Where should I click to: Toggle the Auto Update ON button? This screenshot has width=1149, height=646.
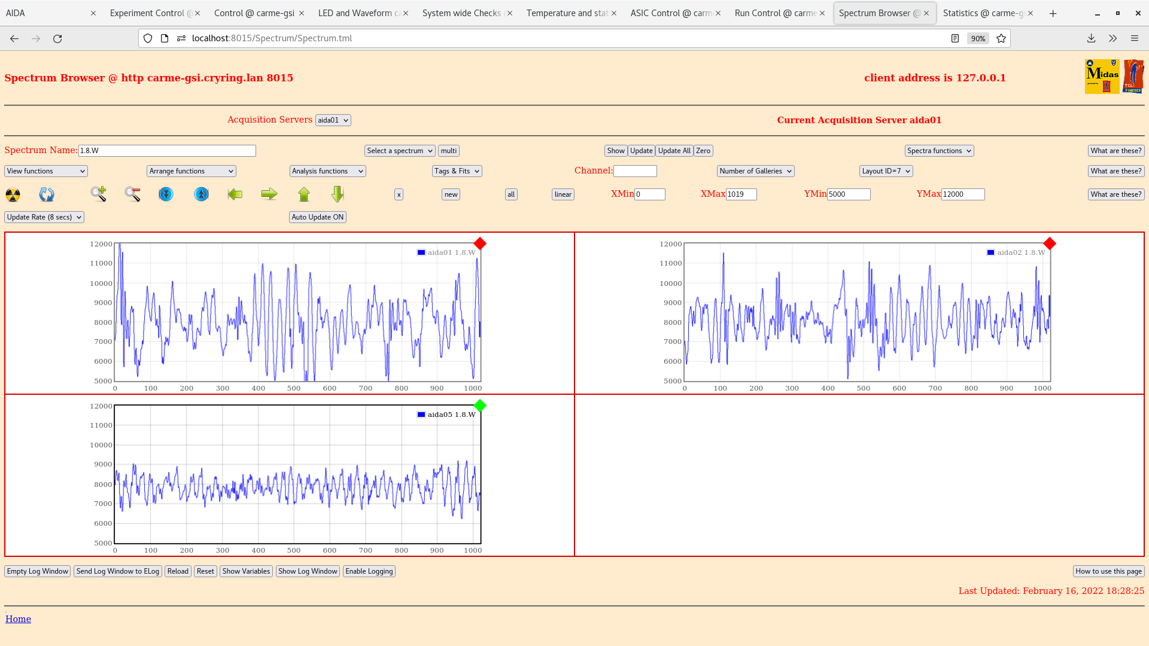(318, 217)
